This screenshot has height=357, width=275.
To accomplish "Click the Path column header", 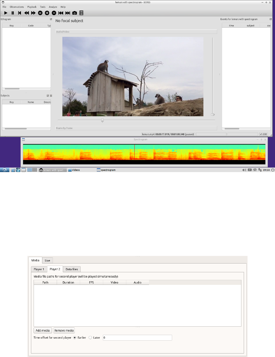I will pyautogui.click(x=45, y=283).
